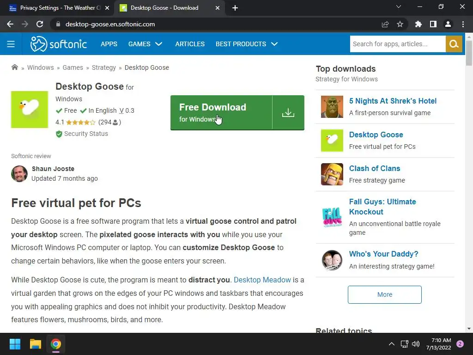Click the page vertical scrollbar thumb
The height and width of the screenshot is (355, 473).
pos(469,53)
